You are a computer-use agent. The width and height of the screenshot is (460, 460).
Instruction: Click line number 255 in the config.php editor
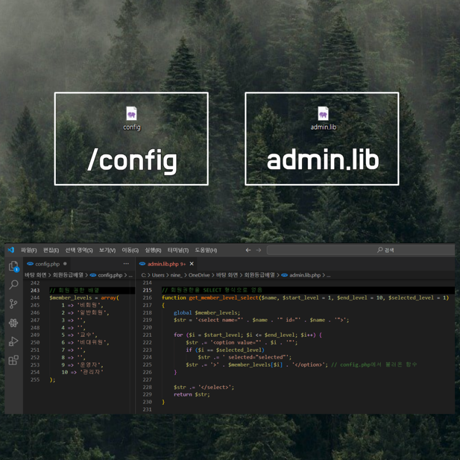tap(35, 380)
